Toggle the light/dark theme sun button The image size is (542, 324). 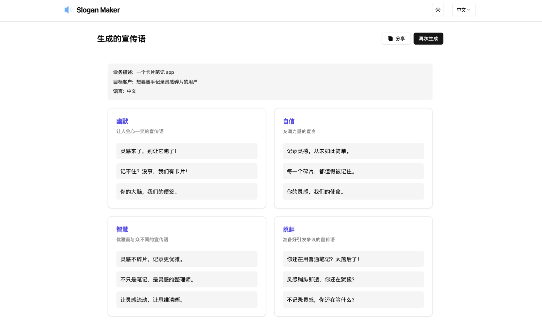click(438, 10)
